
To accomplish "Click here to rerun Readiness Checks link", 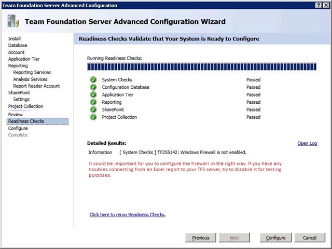I will coord(127,214).
